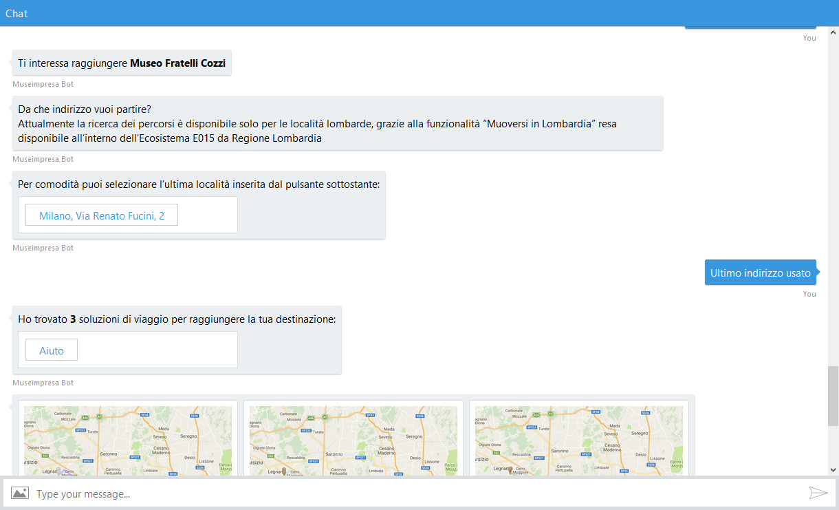The height and width of the screenshot is (510, 839).
Task: Focus the 'Type your message' input field
Action: tap(413, 493)
